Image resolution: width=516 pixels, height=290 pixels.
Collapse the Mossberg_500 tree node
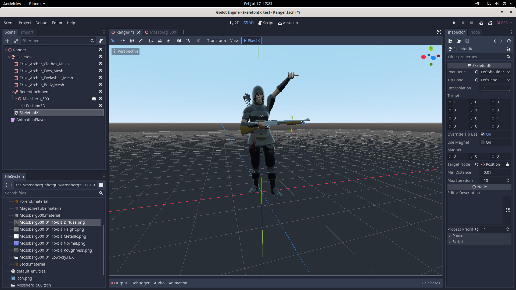tap(16, 99)
